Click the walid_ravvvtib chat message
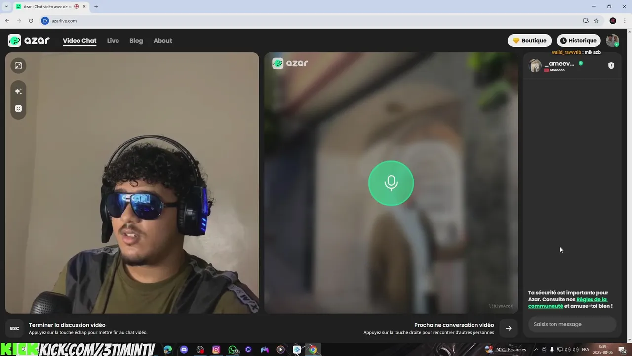632x356 pixels. click(576, 52)
